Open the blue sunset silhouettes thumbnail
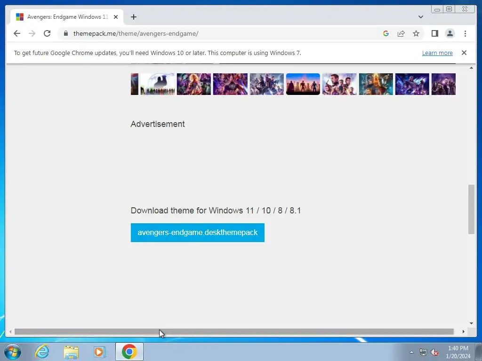Screen dimensions: 482x361 coord(303,84)
